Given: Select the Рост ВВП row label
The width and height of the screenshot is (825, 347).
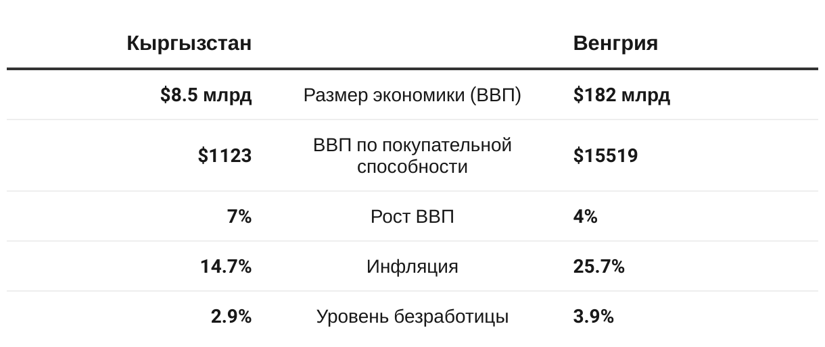Looking at the screenshot, I should [412, 217].
